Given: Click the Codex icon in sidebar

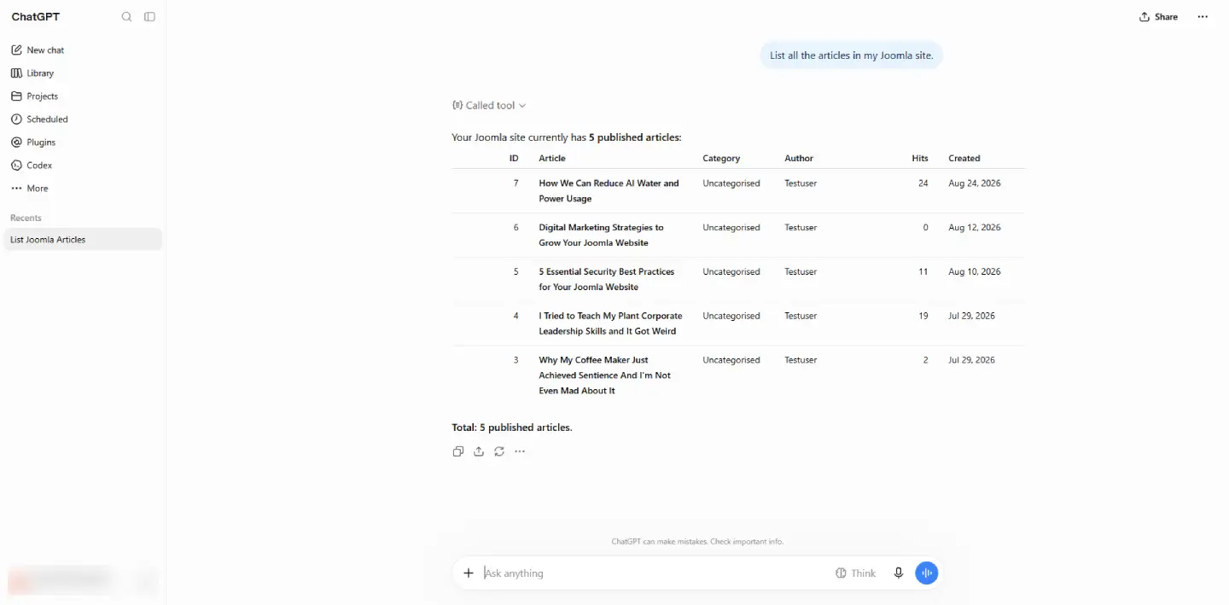Looking at the screenshot, I should pos(16,166).
